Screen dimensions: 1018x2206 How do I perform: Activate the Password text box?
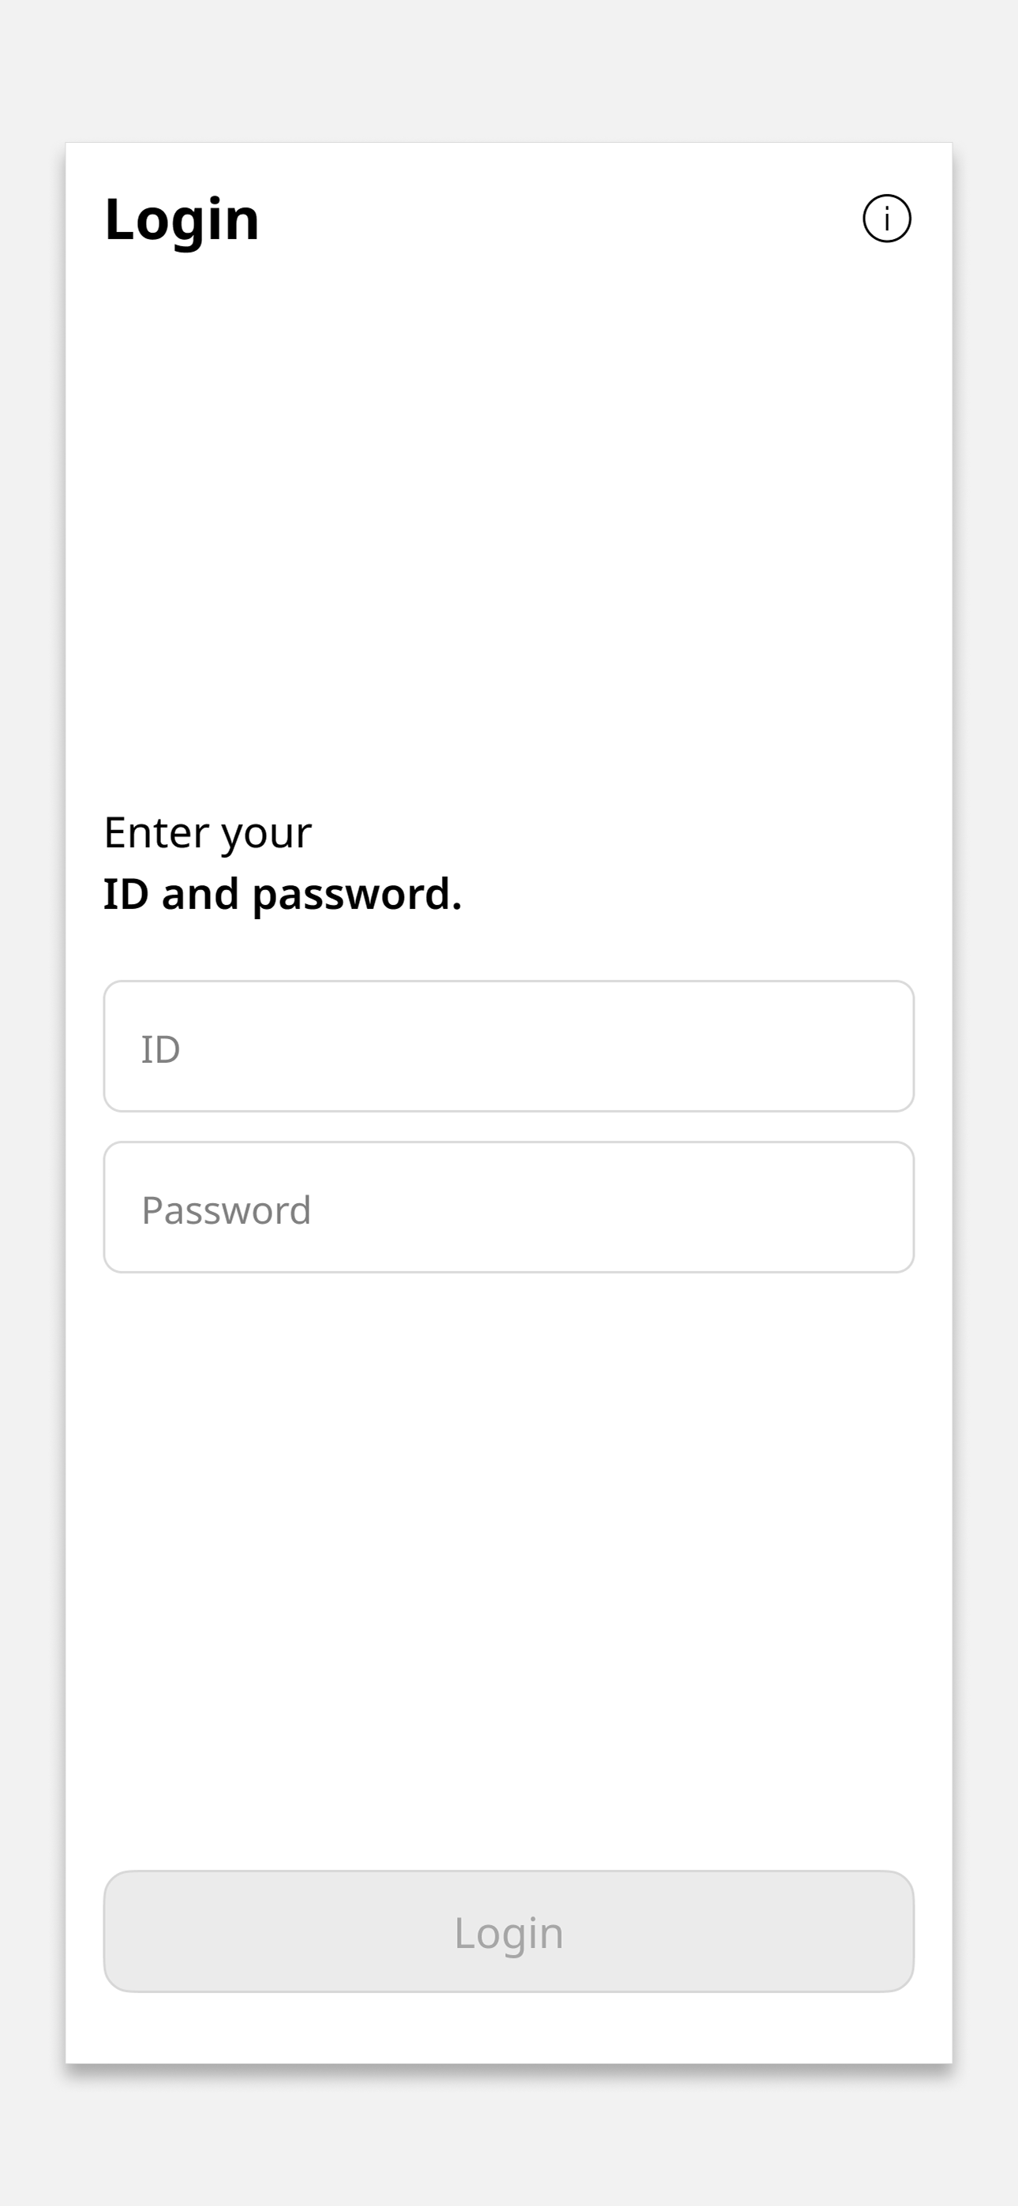(x=509, y=1207)
